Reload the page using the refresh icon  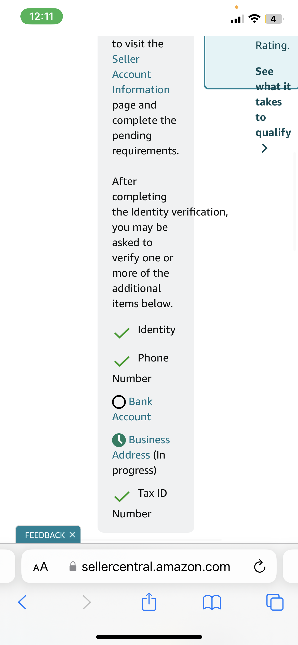point(260,566)
